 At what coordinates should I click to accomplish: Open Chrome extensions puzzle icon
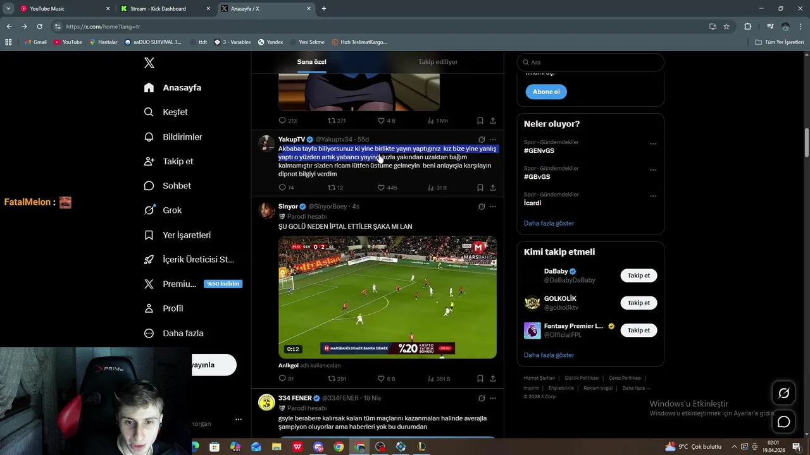pos(748,27)
